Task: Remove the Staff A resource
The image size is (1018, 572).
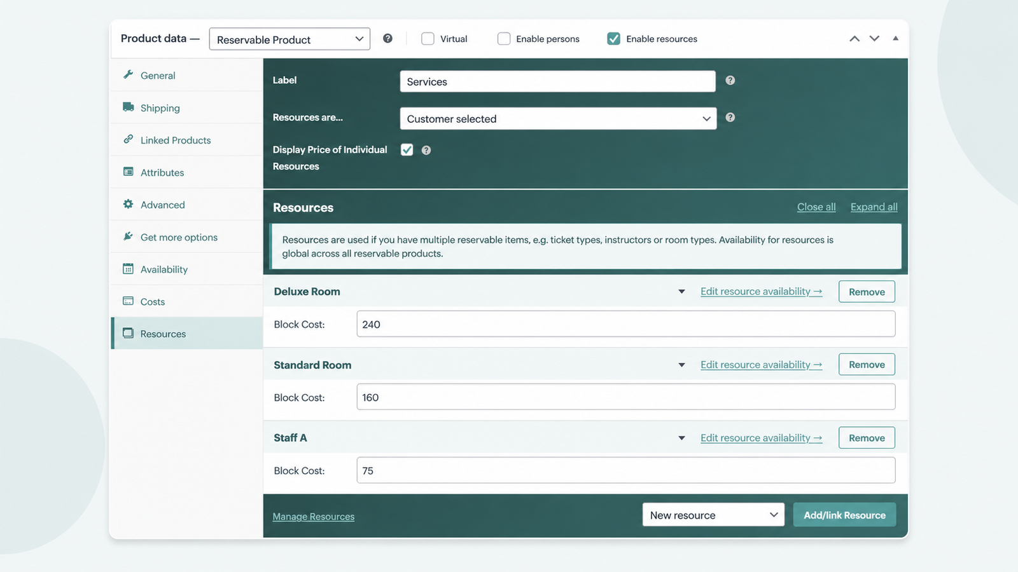Action: [x=867, y=438]
